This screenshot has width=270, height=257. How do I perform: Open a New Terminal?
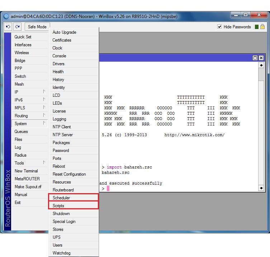(x=30, y=171)
